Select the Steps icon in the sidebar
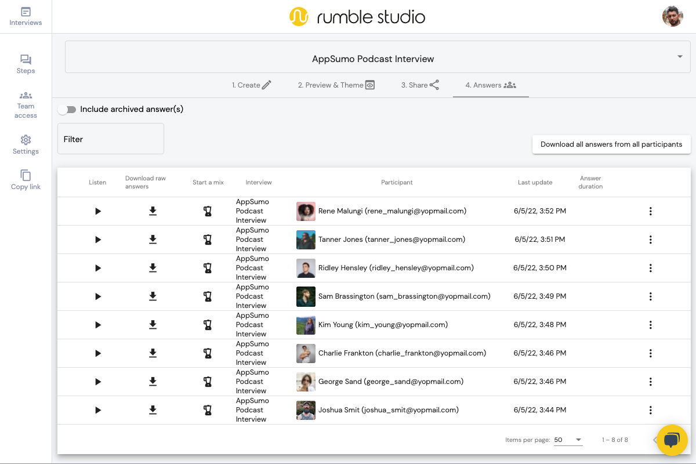 click(x=26, y=64)
